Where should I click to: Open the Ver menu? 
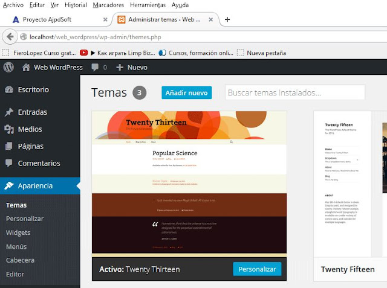pos(54,5)
